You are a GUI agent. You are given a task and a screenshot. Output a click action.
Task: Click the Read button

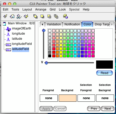[x=105, y=73]
